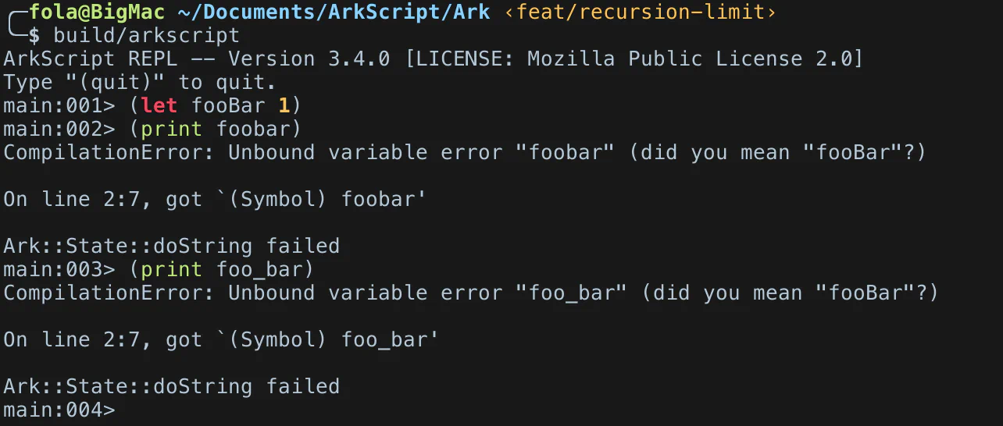
Task: Click the first CompilationError text
Action: point(109,153)
